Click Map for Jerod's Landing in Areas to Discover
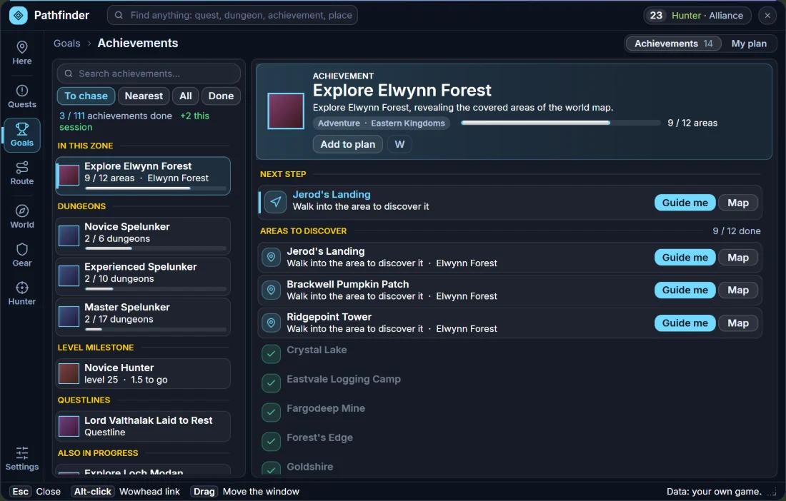786x501 pixels. [x=738, y=257]
